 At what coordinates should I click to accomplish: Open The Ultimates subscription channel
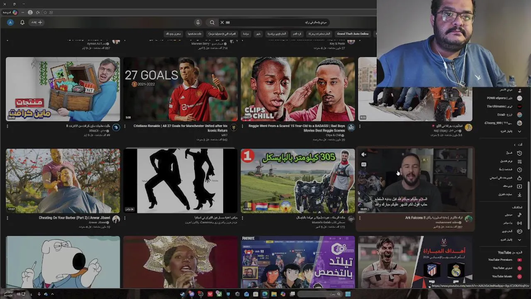pos(504,106)
